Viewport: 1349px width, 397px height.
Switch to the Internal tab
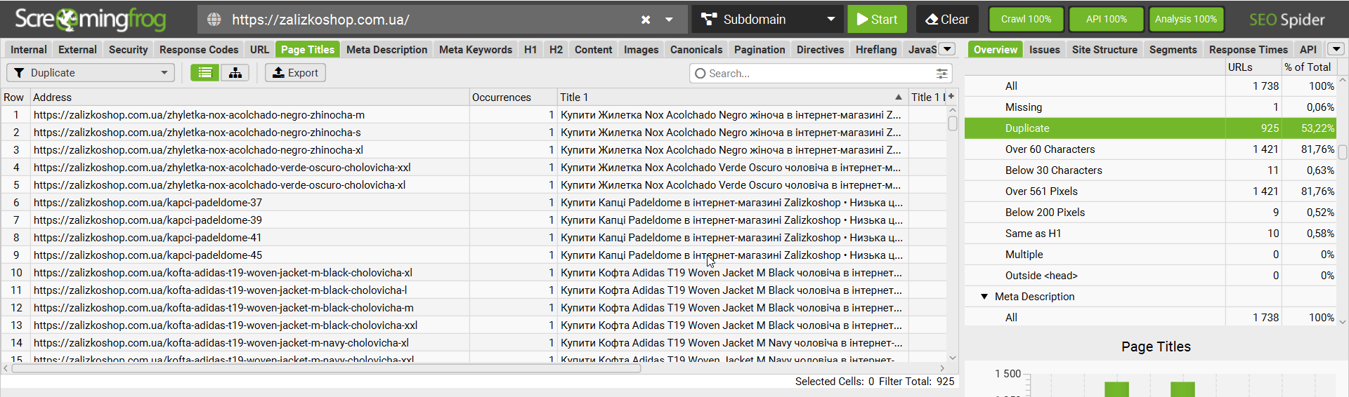(29, 50)
